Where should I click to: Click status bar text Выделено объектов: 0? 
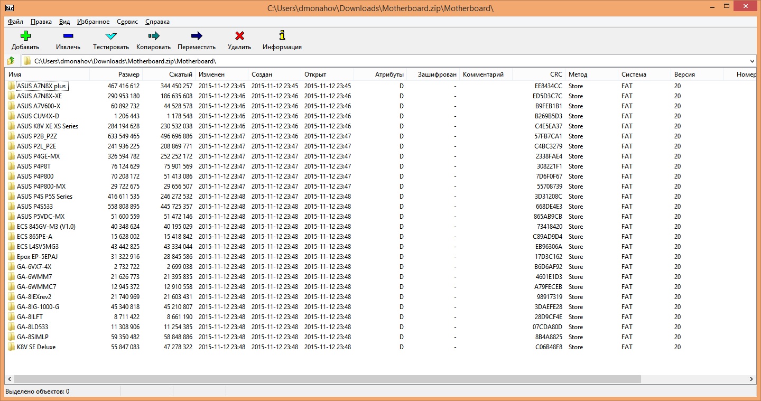coord(38,391)
